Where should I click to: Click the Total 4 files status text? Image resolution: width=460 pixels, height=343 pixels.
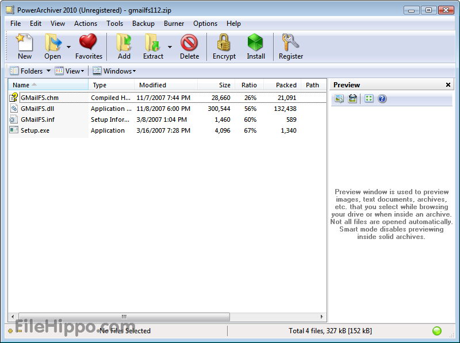coord(330,331)
